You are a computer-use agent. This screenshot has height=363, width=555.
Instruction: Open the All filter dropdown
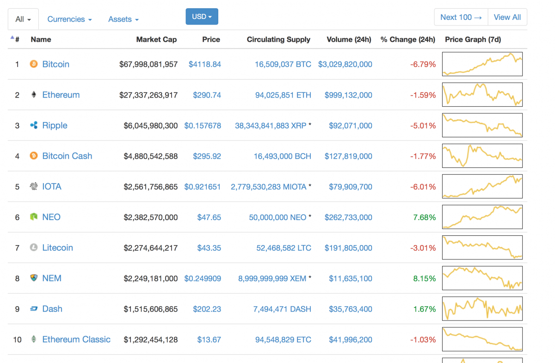pos(23,19)
